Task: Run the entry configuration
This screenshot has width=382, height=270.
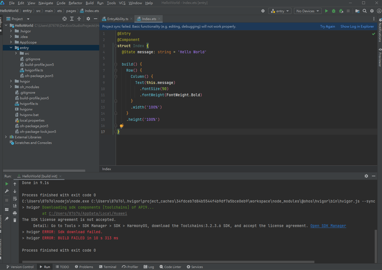Action: tap(326, 11)
